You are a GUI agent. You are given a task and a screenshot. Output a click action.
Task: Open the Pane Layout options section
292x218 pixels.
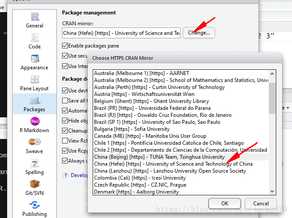35,83
